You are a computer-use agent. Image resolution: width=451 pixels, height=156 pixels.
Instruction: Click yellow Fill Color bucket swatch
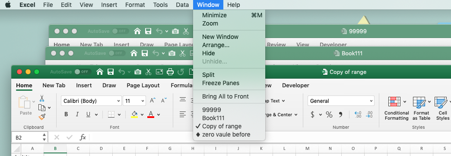click(x=134, y=115)
